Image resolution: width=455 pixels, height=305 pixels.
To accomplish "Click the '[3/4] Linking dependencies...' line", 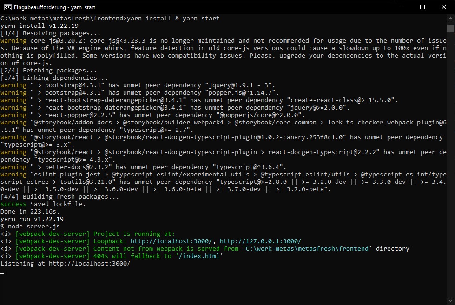I will click(54, 78).
